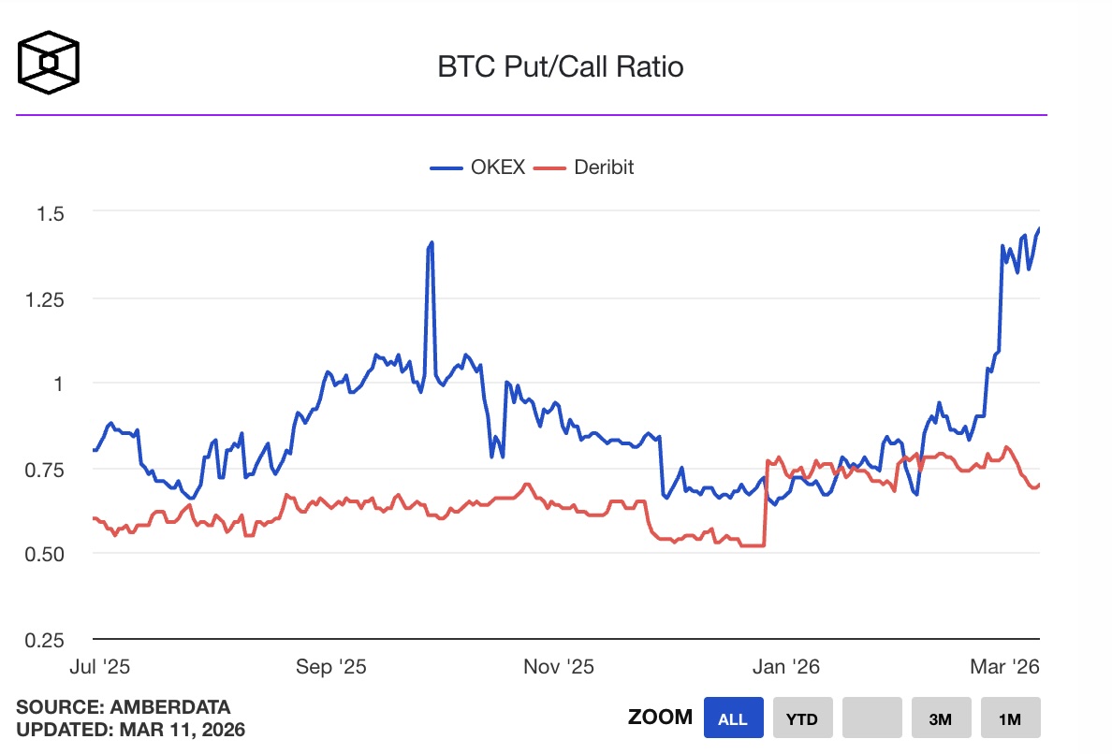Switch to the YTD zoom range

[x=802, y=718]
